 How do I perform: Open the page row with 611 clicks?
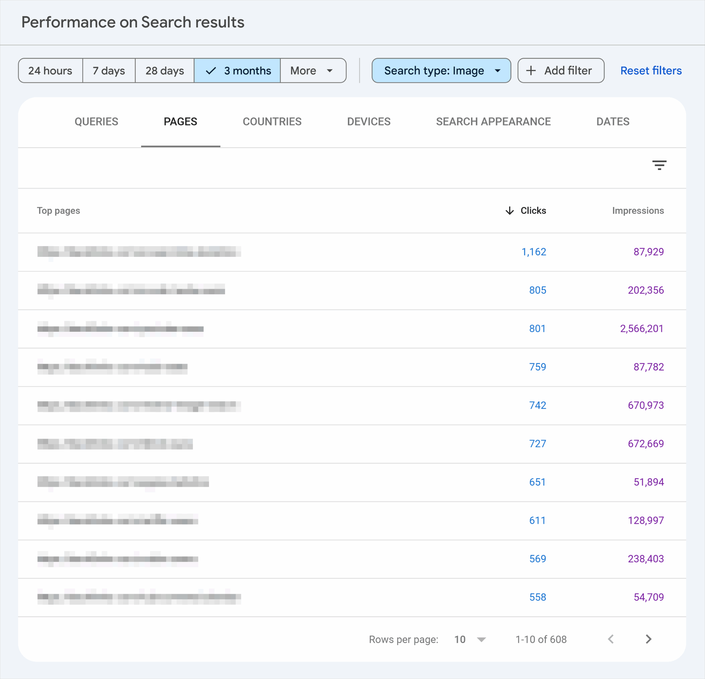(352, 521)
